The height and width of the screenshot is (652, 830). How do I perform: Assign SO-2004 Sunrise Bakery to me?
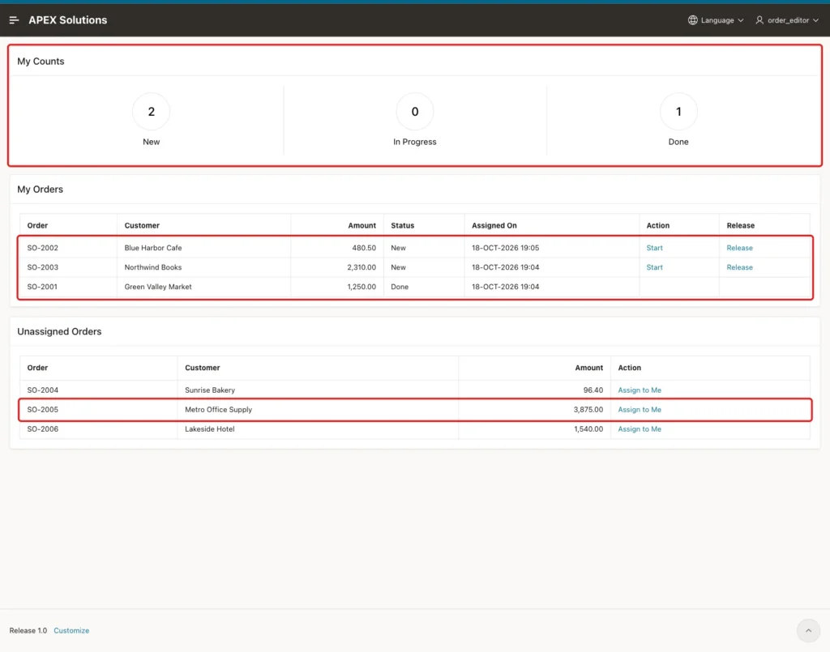640,390
